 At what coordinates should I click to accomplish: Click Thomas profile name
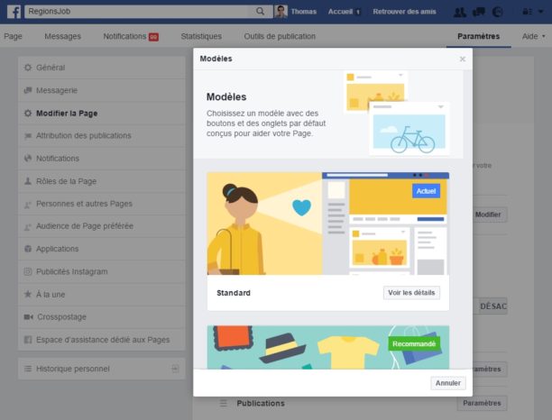pos(304,12)
